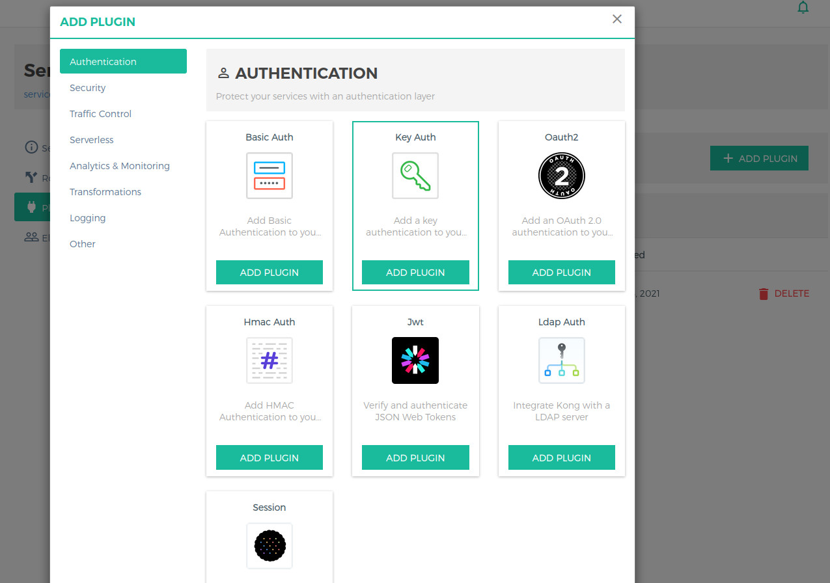Click the 'Add HMAC Authentication' description text
The image size is (830, 583).
coord(270,411)
